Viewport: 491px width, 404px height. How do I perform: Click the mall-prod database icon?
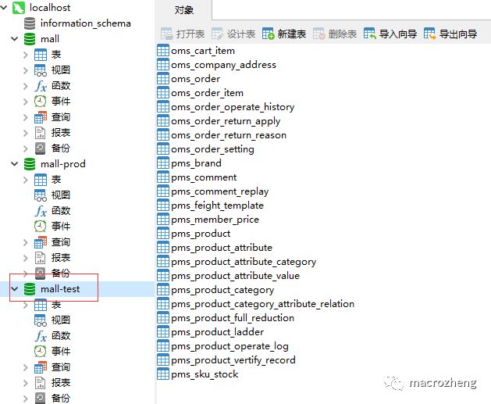30,164
